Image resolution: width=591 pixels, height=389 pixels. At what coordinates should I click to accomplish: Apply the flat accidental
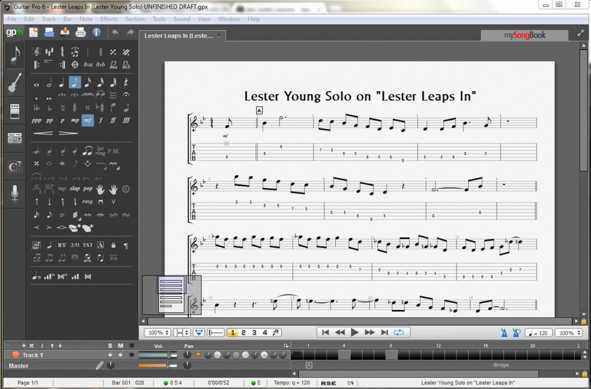point(50,108)
